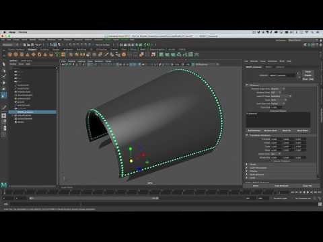Click the red X-axis manipulator handle

[x=143, y=155]
